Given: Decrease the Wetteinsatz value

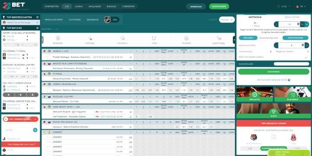Looking at the screenshot, I should 276,45.
